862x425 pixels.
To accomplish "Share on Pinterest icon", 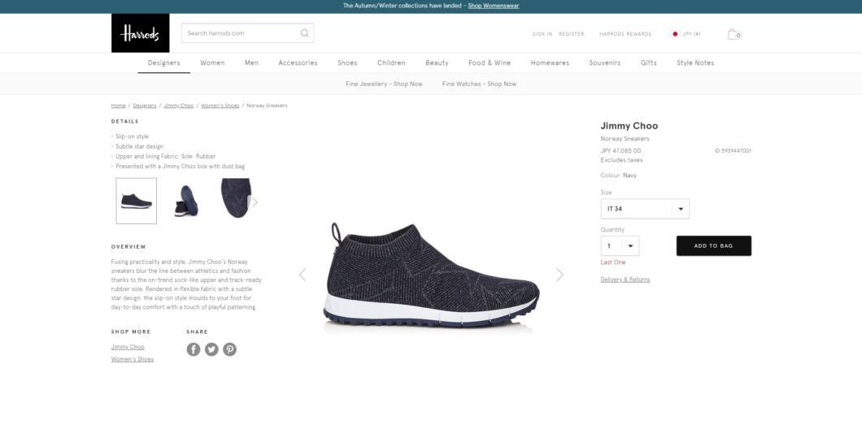I will pos(230,349).
